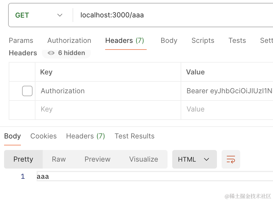Screen dimensions: 273x201
Task: Expand the HTML format dropdown
Action: click(194, 159)
